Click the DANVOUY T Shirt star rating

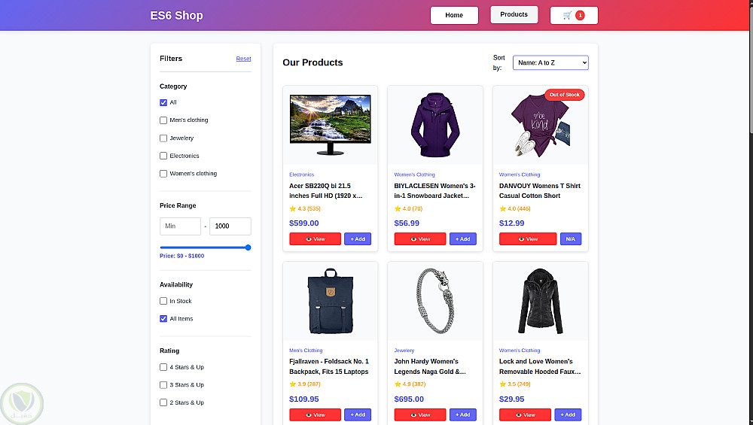515,208
